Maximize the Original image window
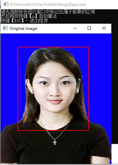The image size is (118, 165). click(89, 28)
